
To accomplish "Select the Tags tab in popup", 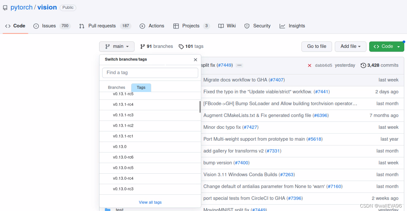I will tap(141, 88).
